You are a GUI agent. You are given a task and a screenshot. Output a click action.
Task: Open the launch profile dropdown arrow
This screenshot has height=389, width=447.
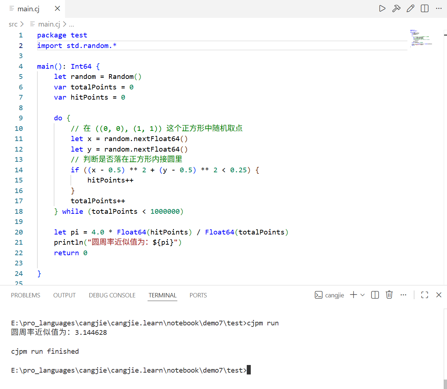pos(362,295)
